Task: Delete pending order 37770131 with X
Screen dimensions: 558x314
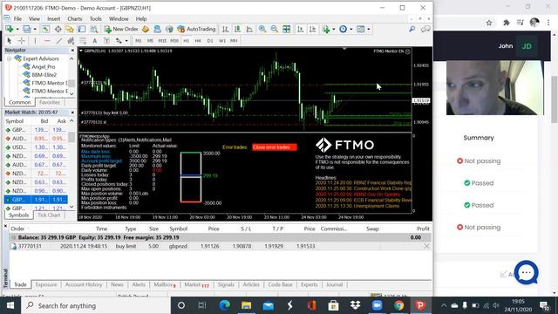Action: 426,246
